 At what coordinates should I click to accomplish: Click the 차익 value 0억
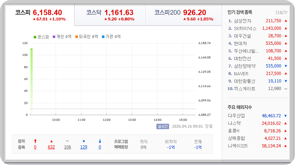click(x=144, y=147)
